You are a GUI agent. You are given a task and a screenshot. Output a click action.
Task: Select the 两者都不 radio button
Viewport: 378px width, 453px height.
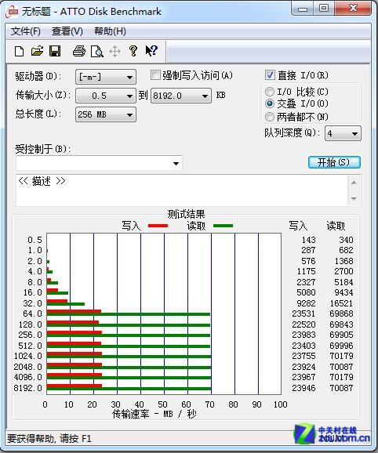click(x=269, y=117)
